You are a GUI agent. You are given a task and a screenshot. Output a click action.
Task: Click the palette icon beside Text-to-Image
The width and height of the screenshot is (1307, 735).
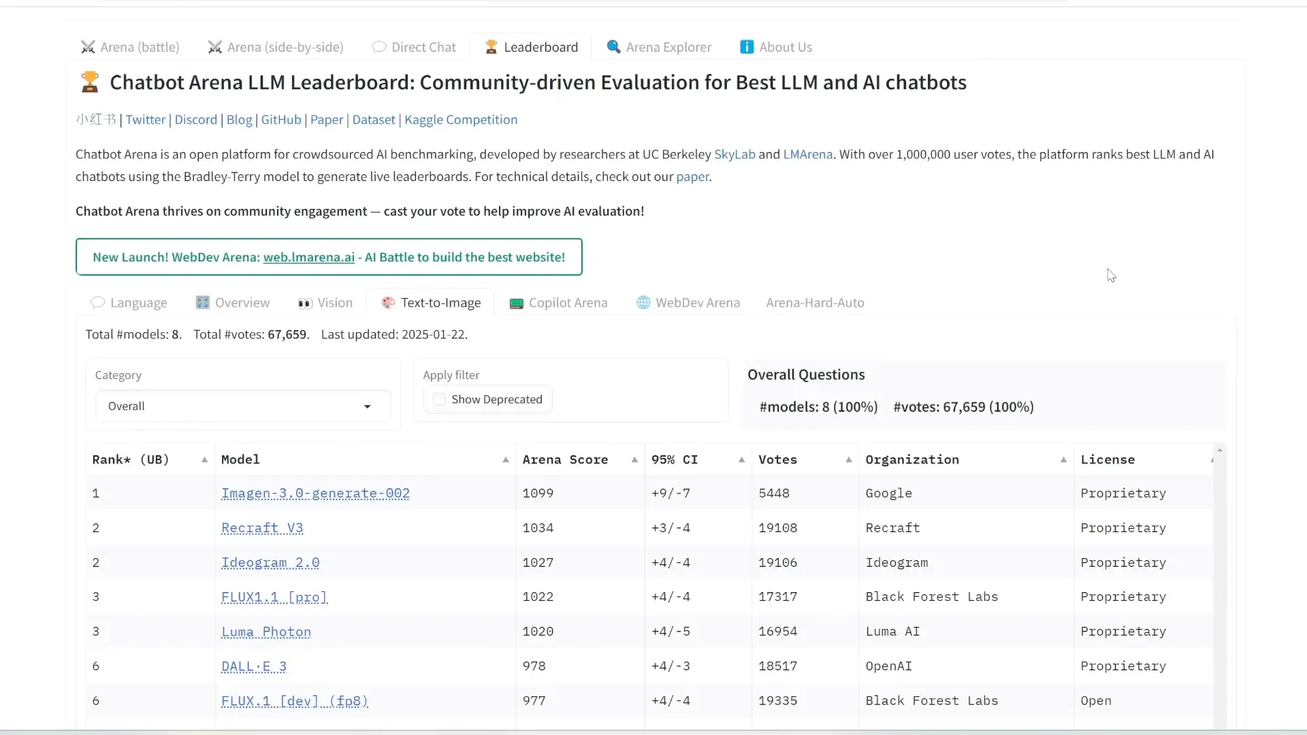click(x=388, y=302)
